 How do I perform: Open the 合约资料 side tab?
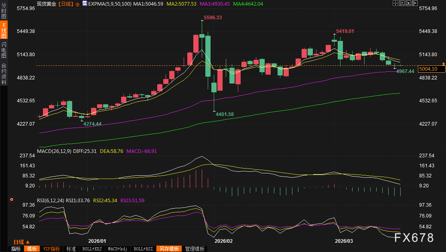pos(4,73)
